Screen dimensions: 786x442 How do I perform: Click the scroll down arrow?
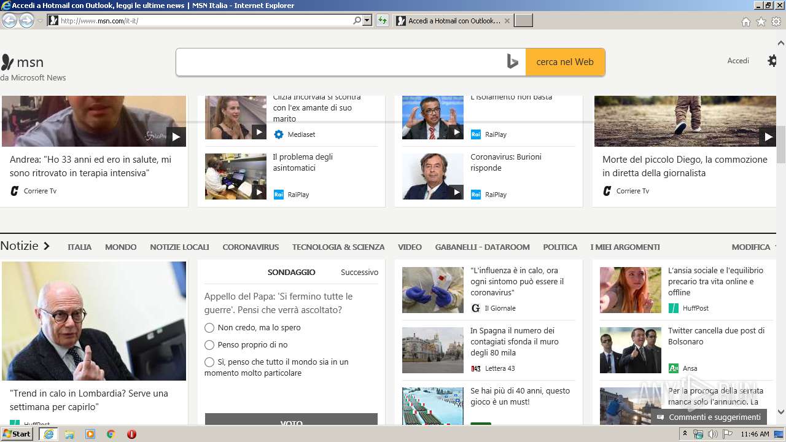tap(780, 412)
